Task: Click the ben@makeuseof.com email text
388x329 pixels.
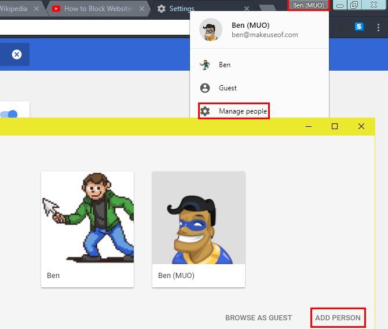Action: (265, 35)
